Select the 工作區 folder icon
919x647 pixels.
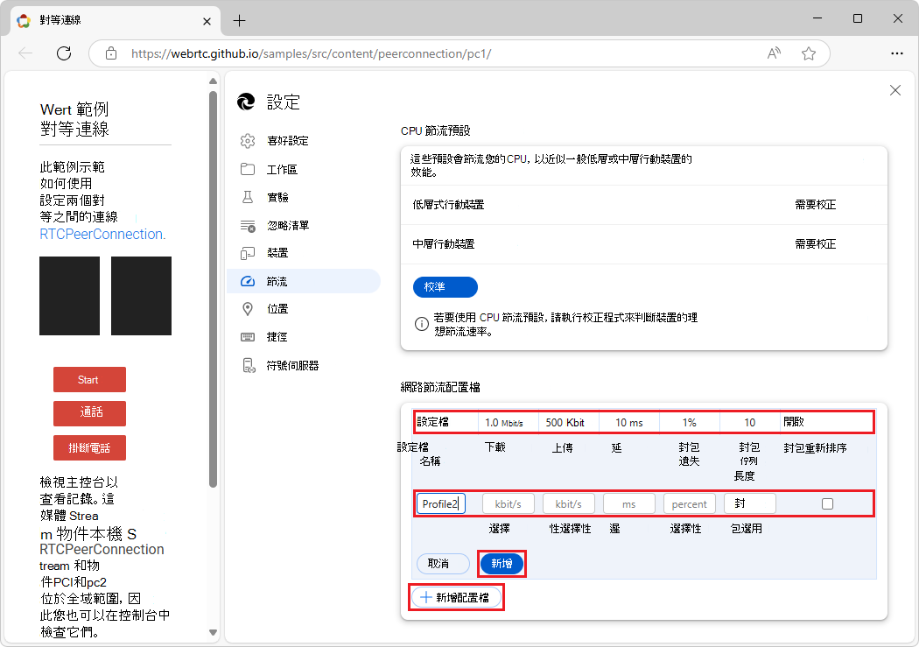point(249,168)
